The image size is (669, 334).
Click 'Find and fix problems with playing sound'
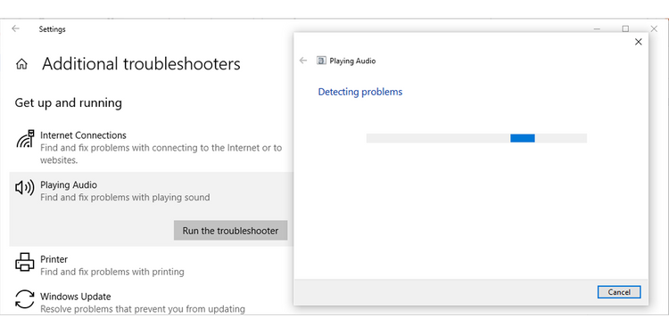[x=125, y=198]
